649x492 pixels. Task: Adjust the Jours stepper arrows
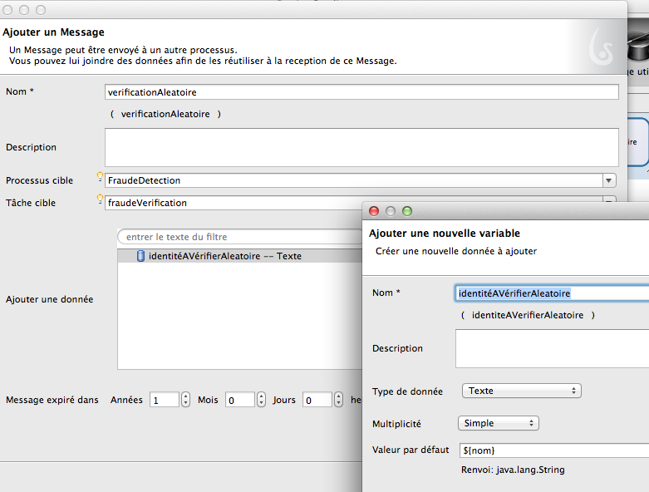coord(338,400)
